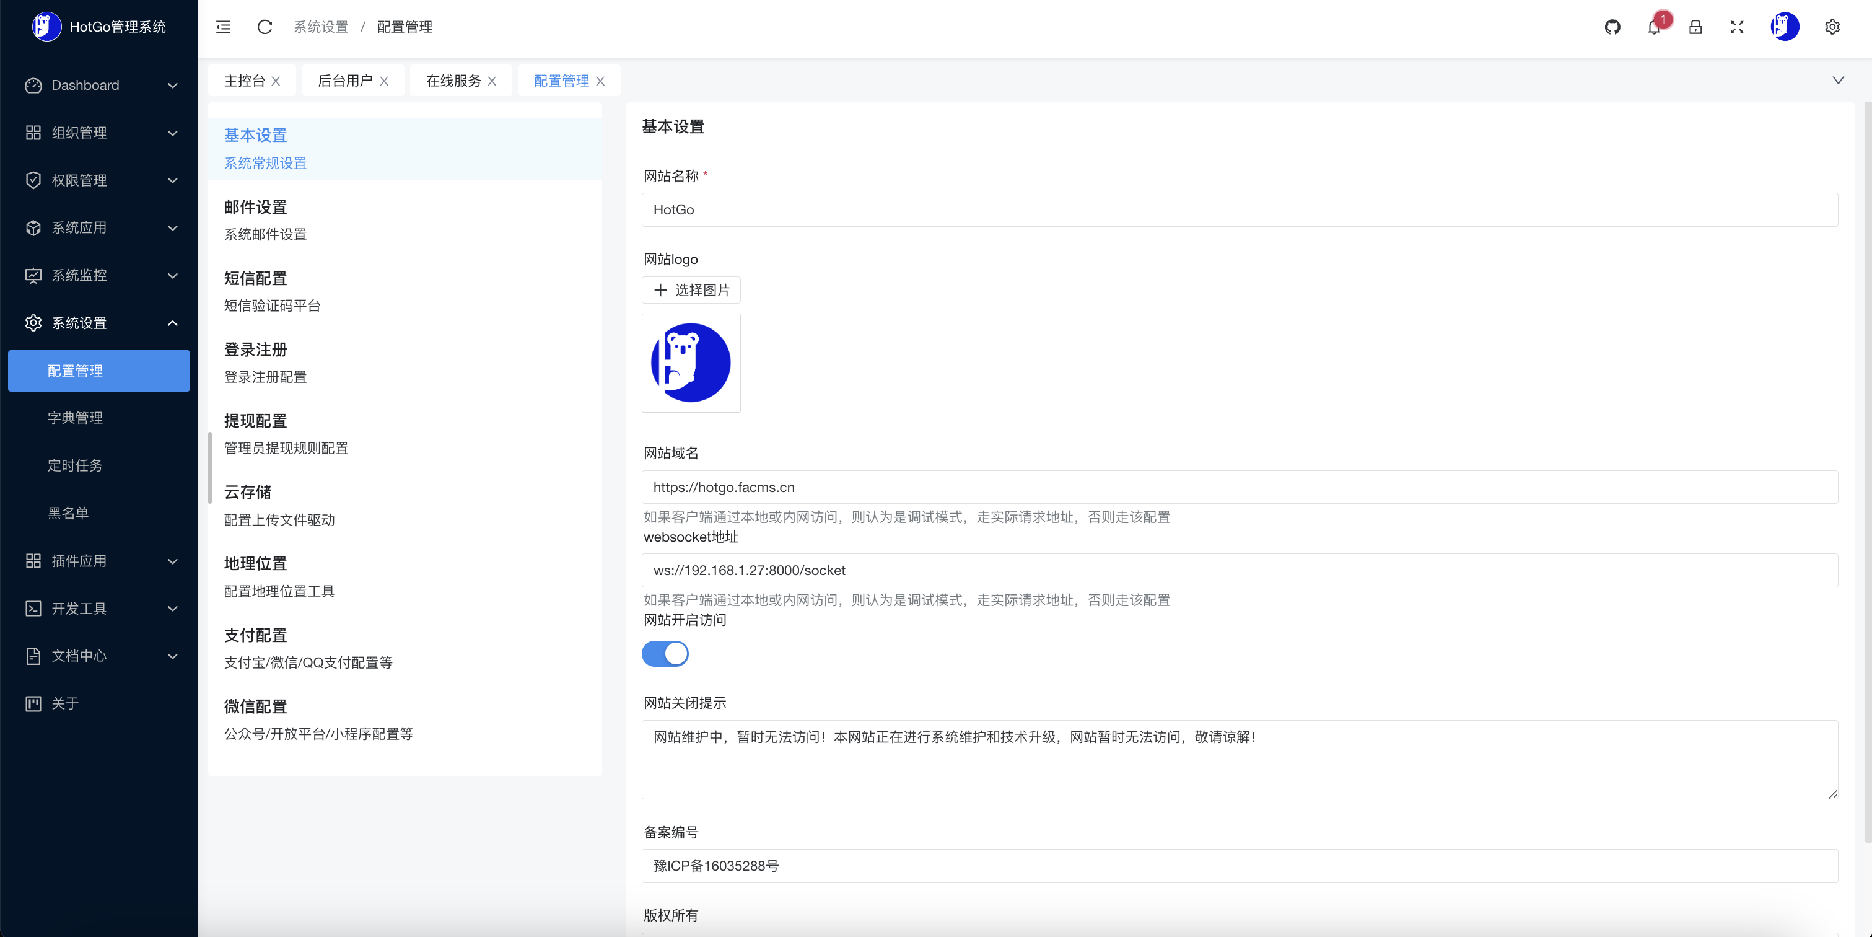Screen dimensions: 1872x937
Task: Click the 网站域名 input field
Action: (x=1239, y=487)
